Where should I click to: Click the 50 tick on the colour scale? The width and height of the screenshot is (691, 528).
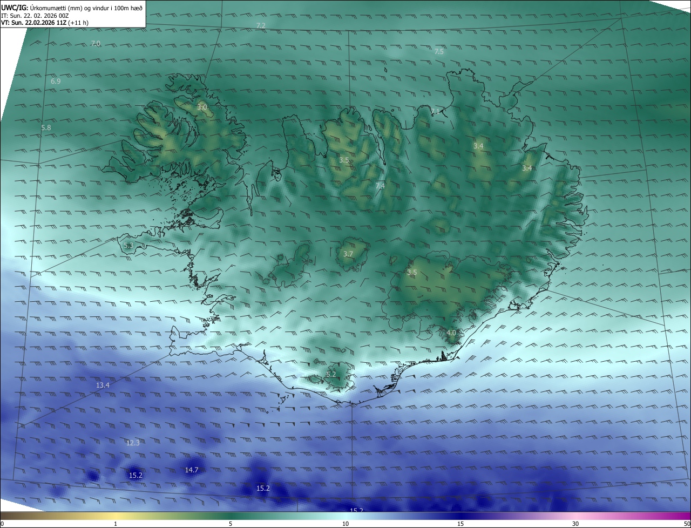[x=687, y=524]
